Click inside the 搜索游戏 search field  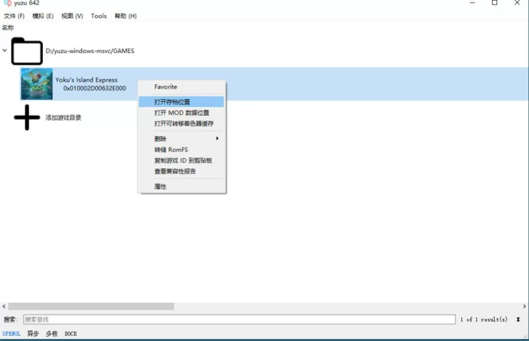pos(239,319)
